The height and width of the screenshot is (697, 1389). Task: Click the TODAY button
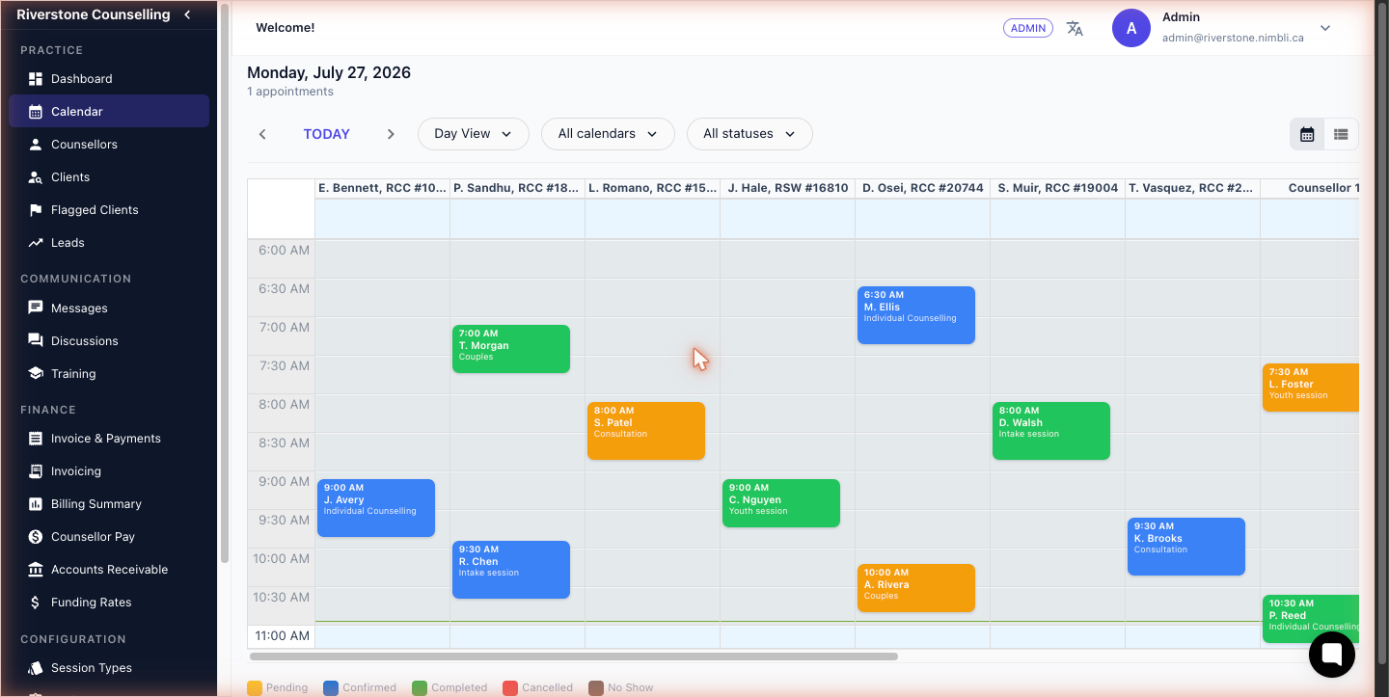point(327,134)
